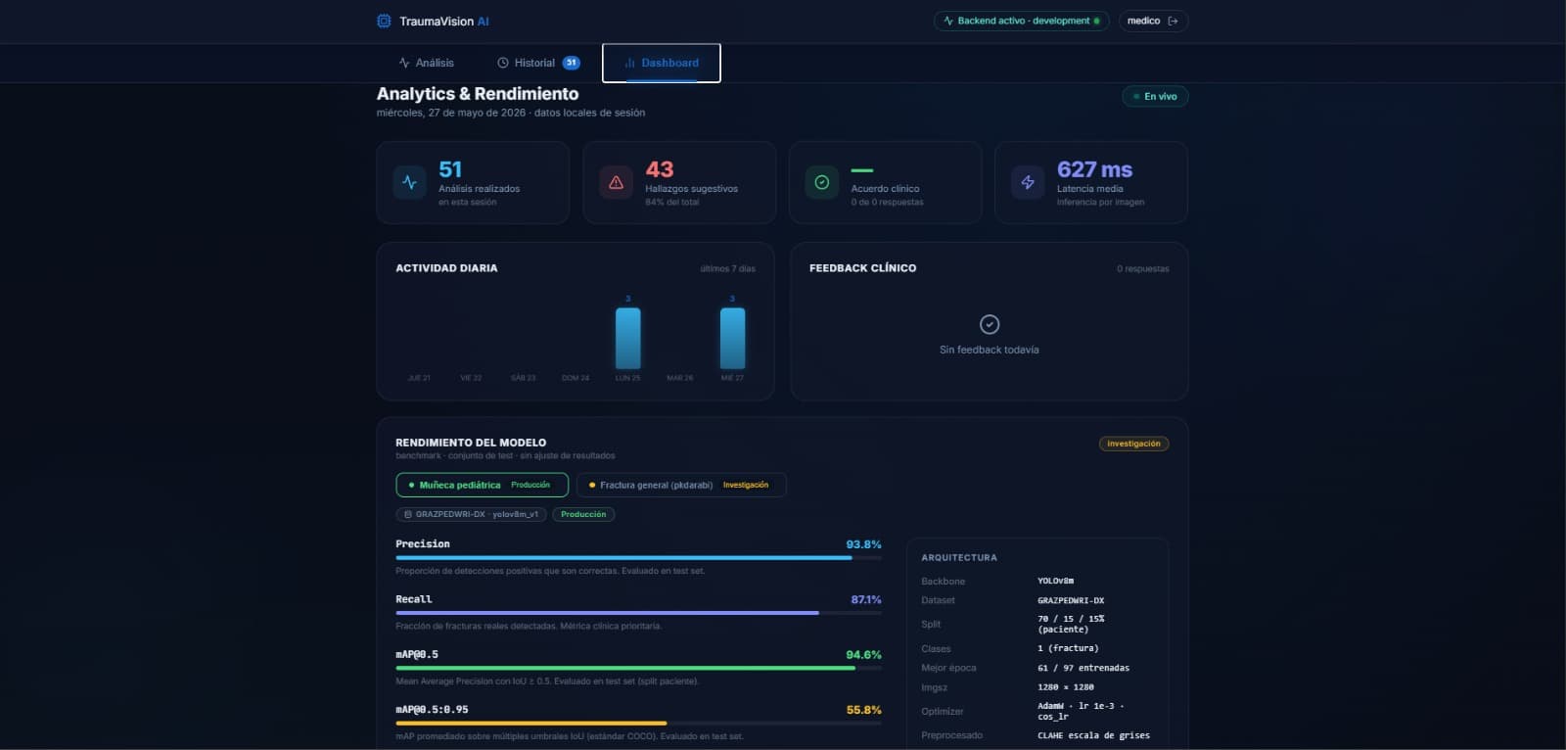Click the database icon in GRAZPEDWRI-DX chip
This screenshot has height=750, width=1566.
coord(408,514)
